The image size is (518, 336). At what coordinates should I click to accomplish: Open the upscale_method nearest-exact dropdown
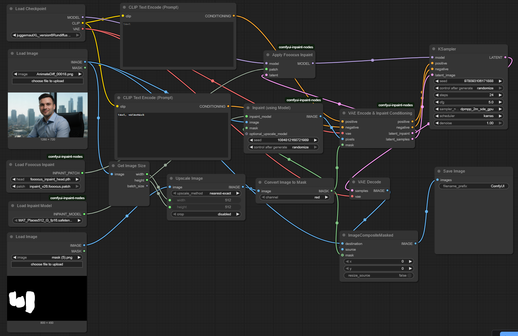[x=206, y=193]
